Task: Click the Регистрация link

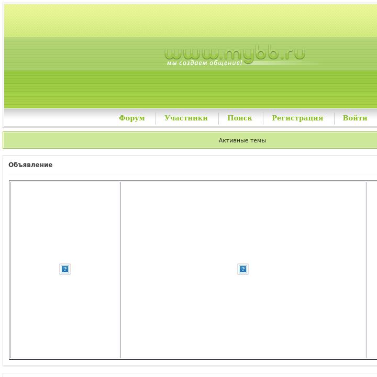Action: (x=297, y=118)
